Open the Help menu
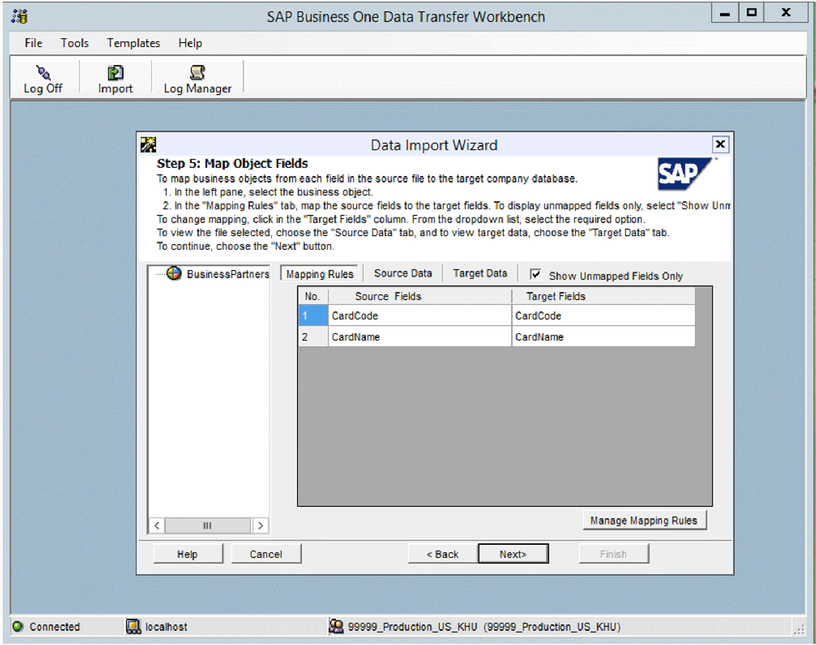This screenshot has height=645, width=816. (x=190, y=43)
